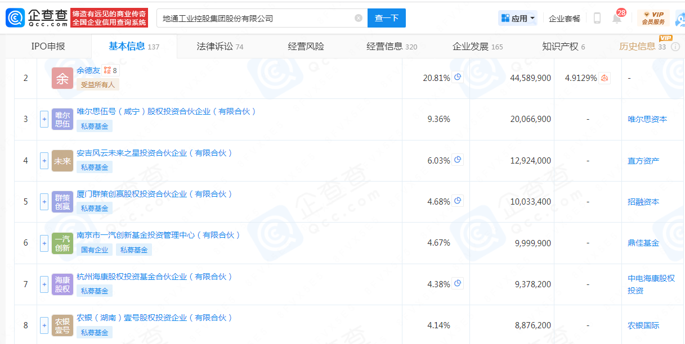The image size is (685, 344).
Task: Open the 直方资产 link
Action: pyautogui.click(x=643, y=160)
